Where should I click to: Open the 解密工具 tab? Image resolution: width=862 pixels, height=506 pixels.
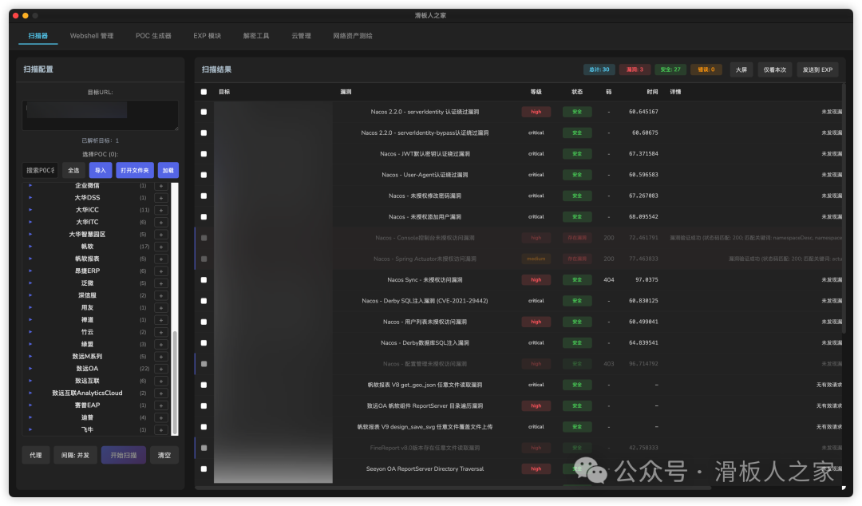(x=256, y=36)
